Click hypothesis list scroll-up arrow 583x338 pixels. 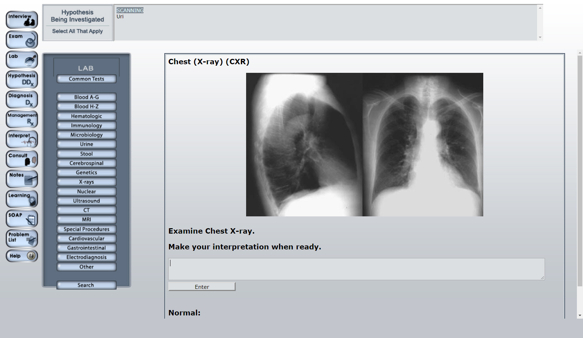pyautogui.click(x=540, y=8)
